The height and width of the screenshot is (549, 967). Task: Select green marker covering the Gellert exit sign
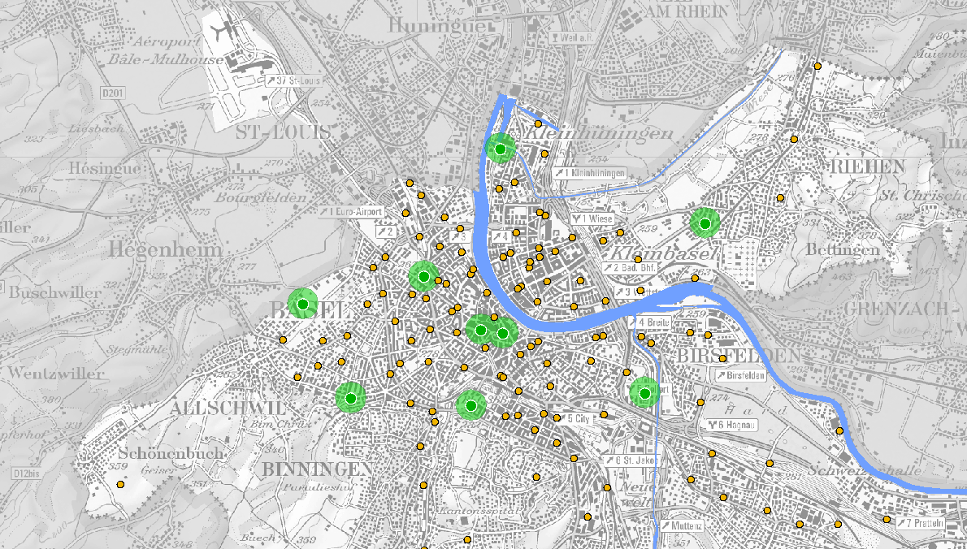[x=644, y=393]
